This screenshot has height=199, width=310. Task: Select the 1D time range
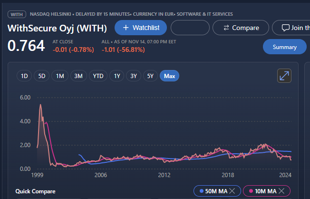pos(24,76)
